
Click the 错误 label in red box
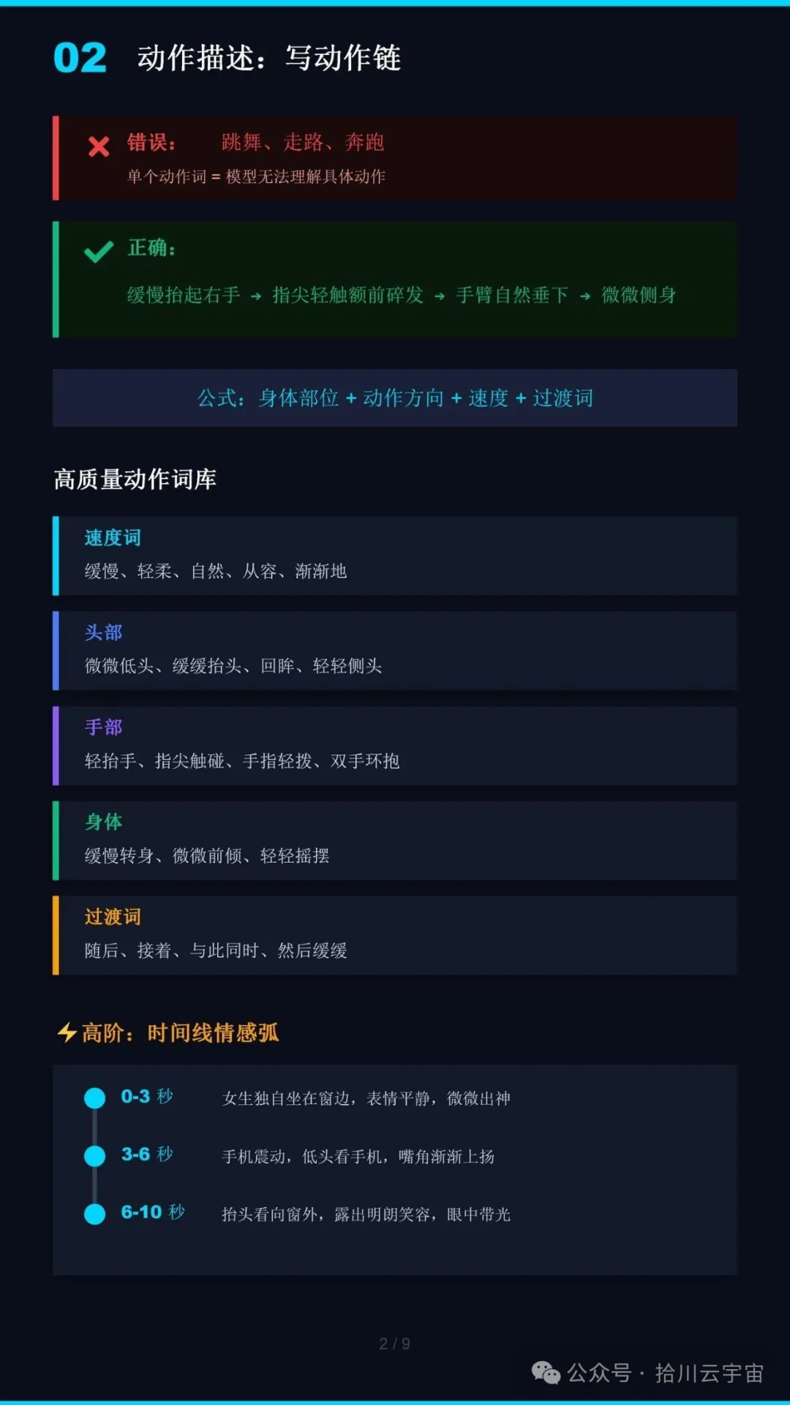pyautogui.click(x=151, y=142)
